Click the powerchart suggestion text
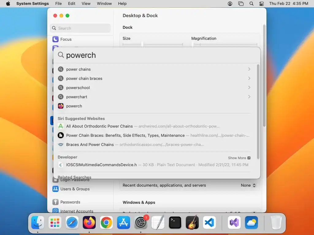Image resolution: width=314 pixels, height=235 pixels. click(76, 97)
